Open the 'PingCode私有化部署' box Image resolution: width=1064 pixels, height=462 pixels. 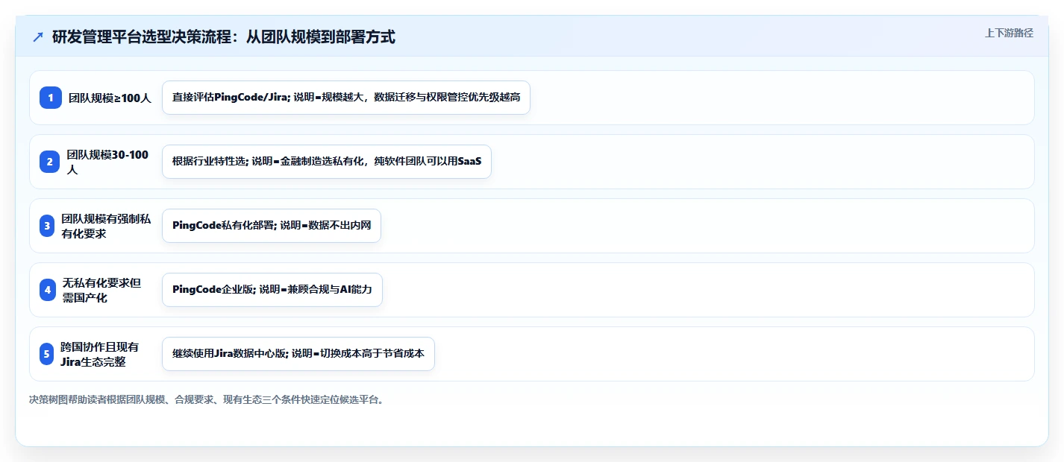point(272,226)
